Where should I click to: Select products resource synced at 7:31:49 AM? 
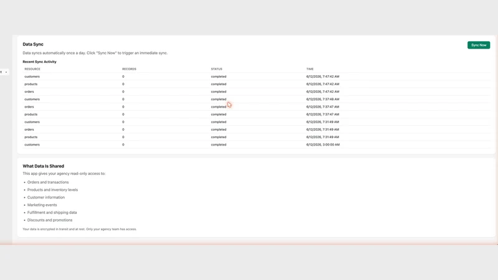(31, 137)
